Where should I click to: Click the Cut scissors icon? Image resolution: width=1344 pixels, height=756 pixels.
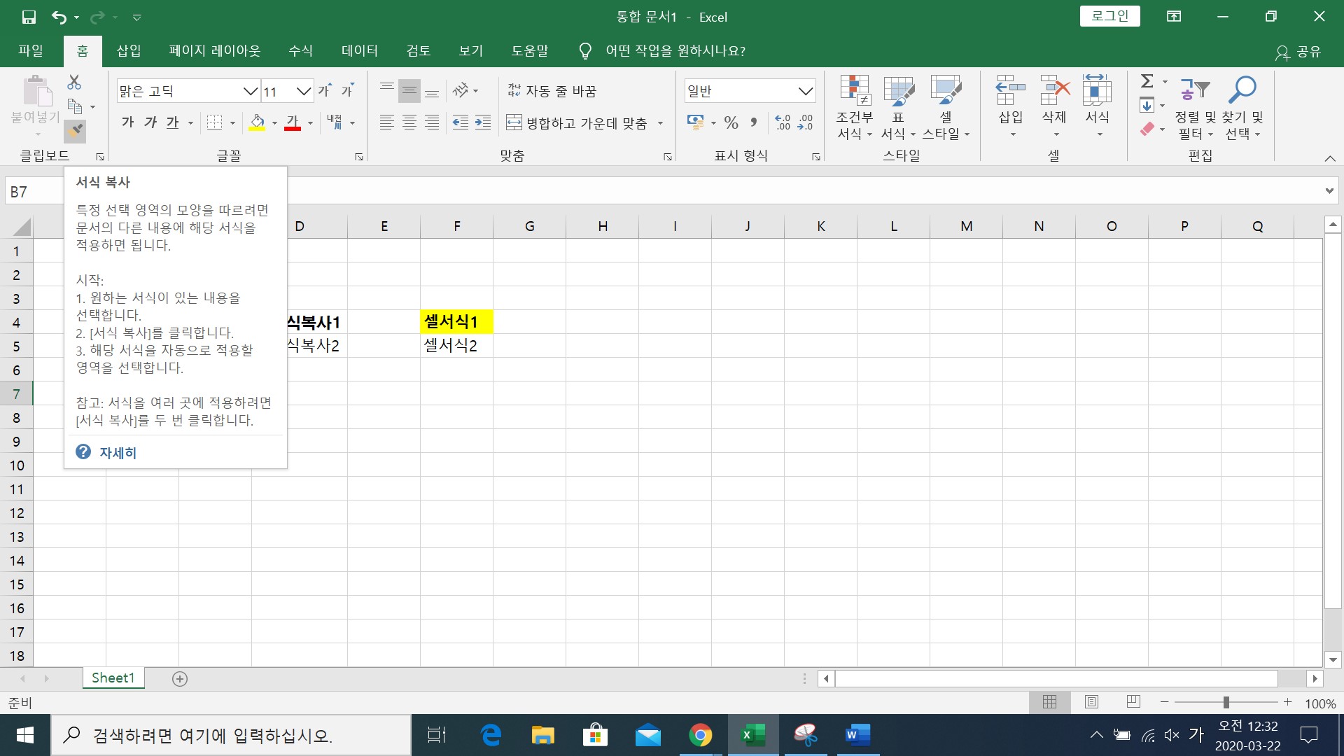[x=74, y=82]
